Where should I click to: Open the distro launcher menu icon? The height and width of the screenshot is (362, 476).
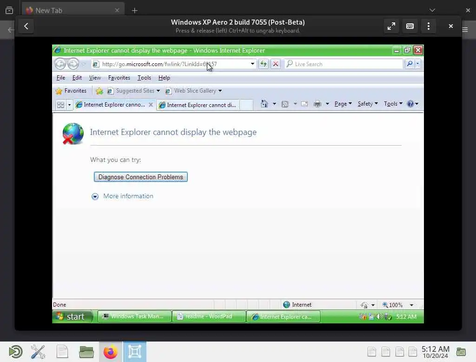tap(15, 352)
